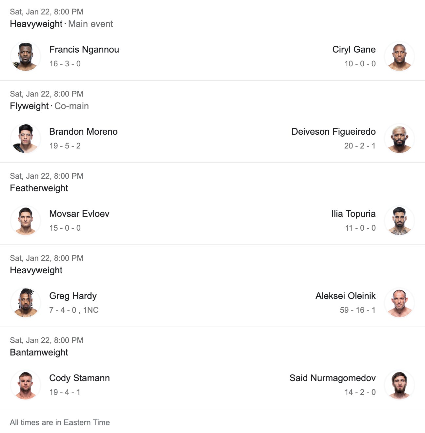Open the Flyweight Co-main bout heading

[49, 106]
